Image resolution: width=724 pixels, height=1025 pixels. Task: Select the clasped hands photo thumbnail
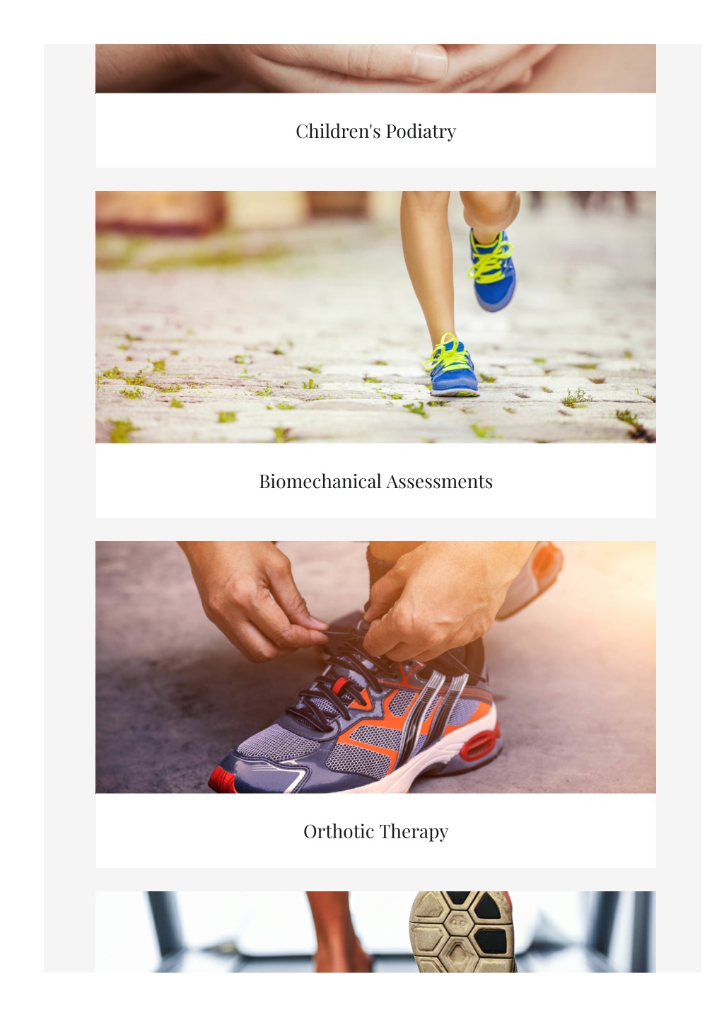[375, 68]
